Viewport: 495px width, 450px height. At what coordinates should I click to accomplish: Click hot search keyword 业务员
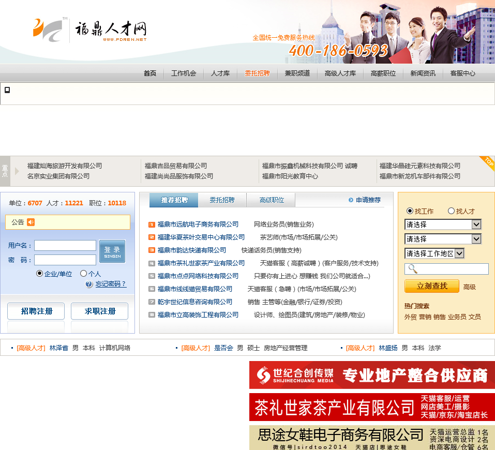(x=457, y=317)
